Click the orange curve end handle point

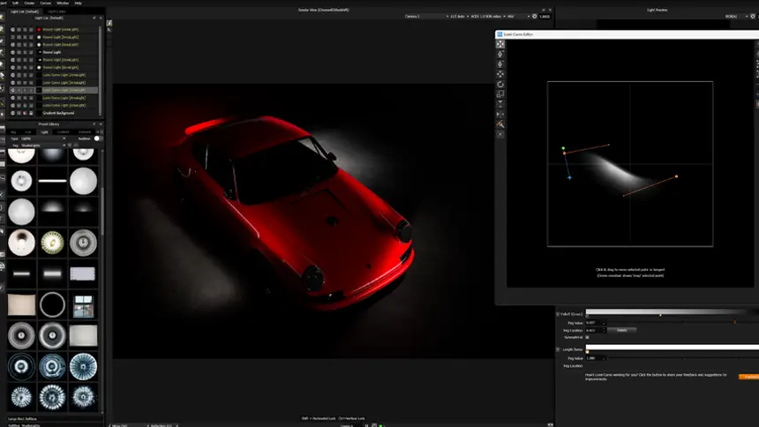point(676,176)
